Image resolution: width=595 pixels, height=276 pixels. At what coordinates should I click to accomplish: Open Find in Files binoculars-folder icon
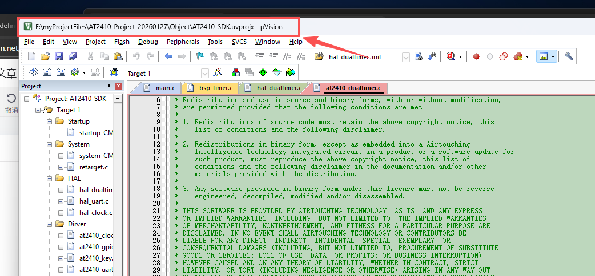(319, 56)
